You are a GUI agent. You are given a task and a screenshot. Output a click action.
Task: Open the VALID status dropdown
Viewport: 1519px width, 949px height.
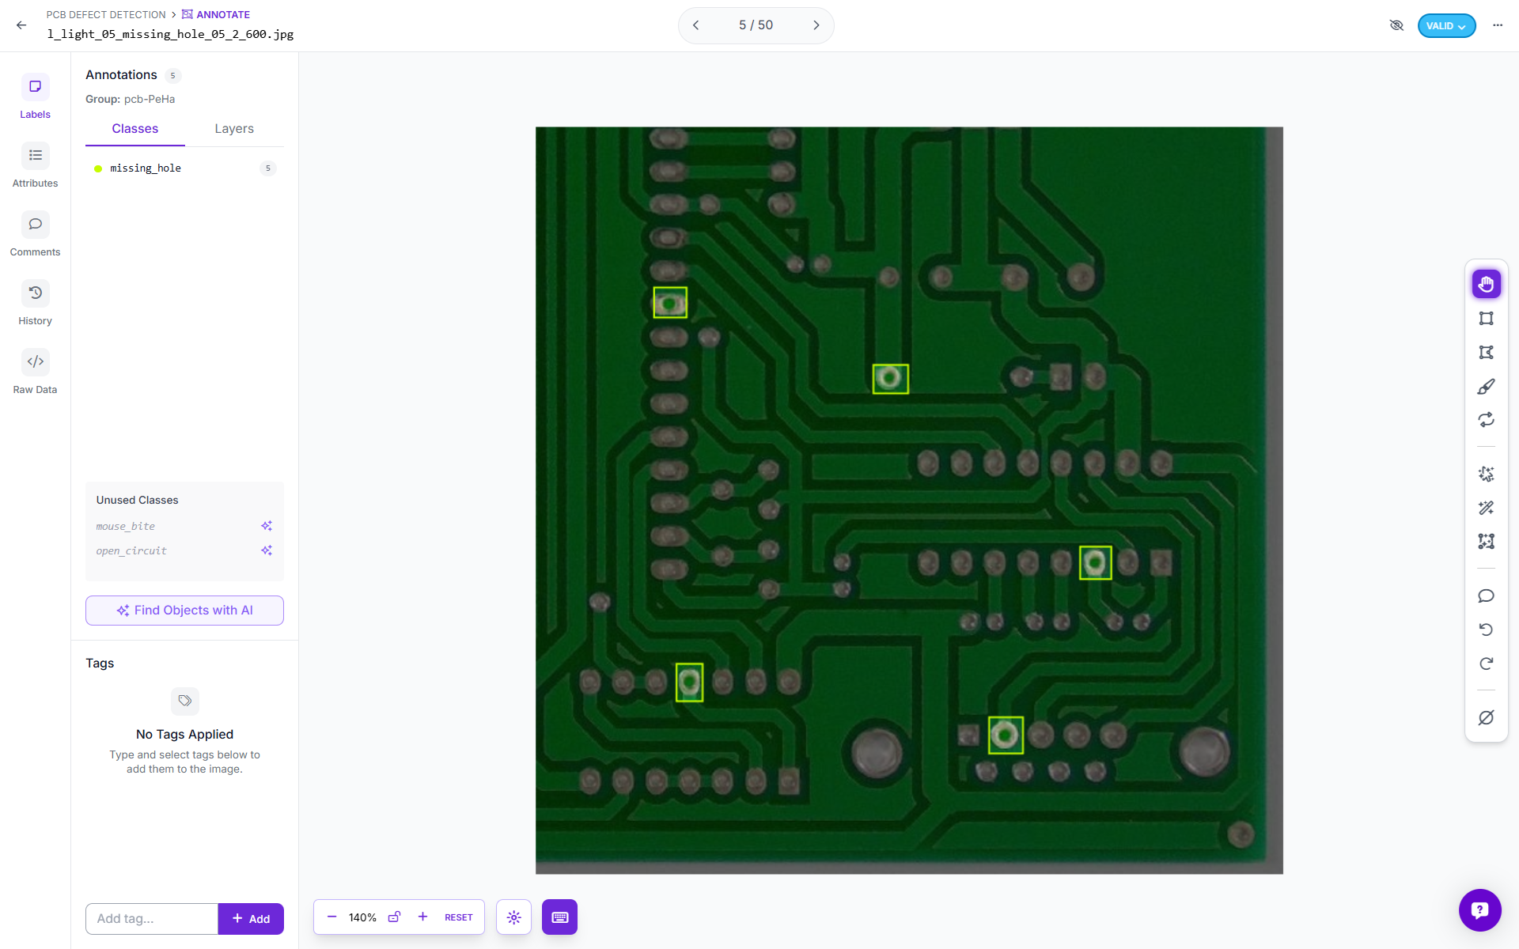(1445, 25)
